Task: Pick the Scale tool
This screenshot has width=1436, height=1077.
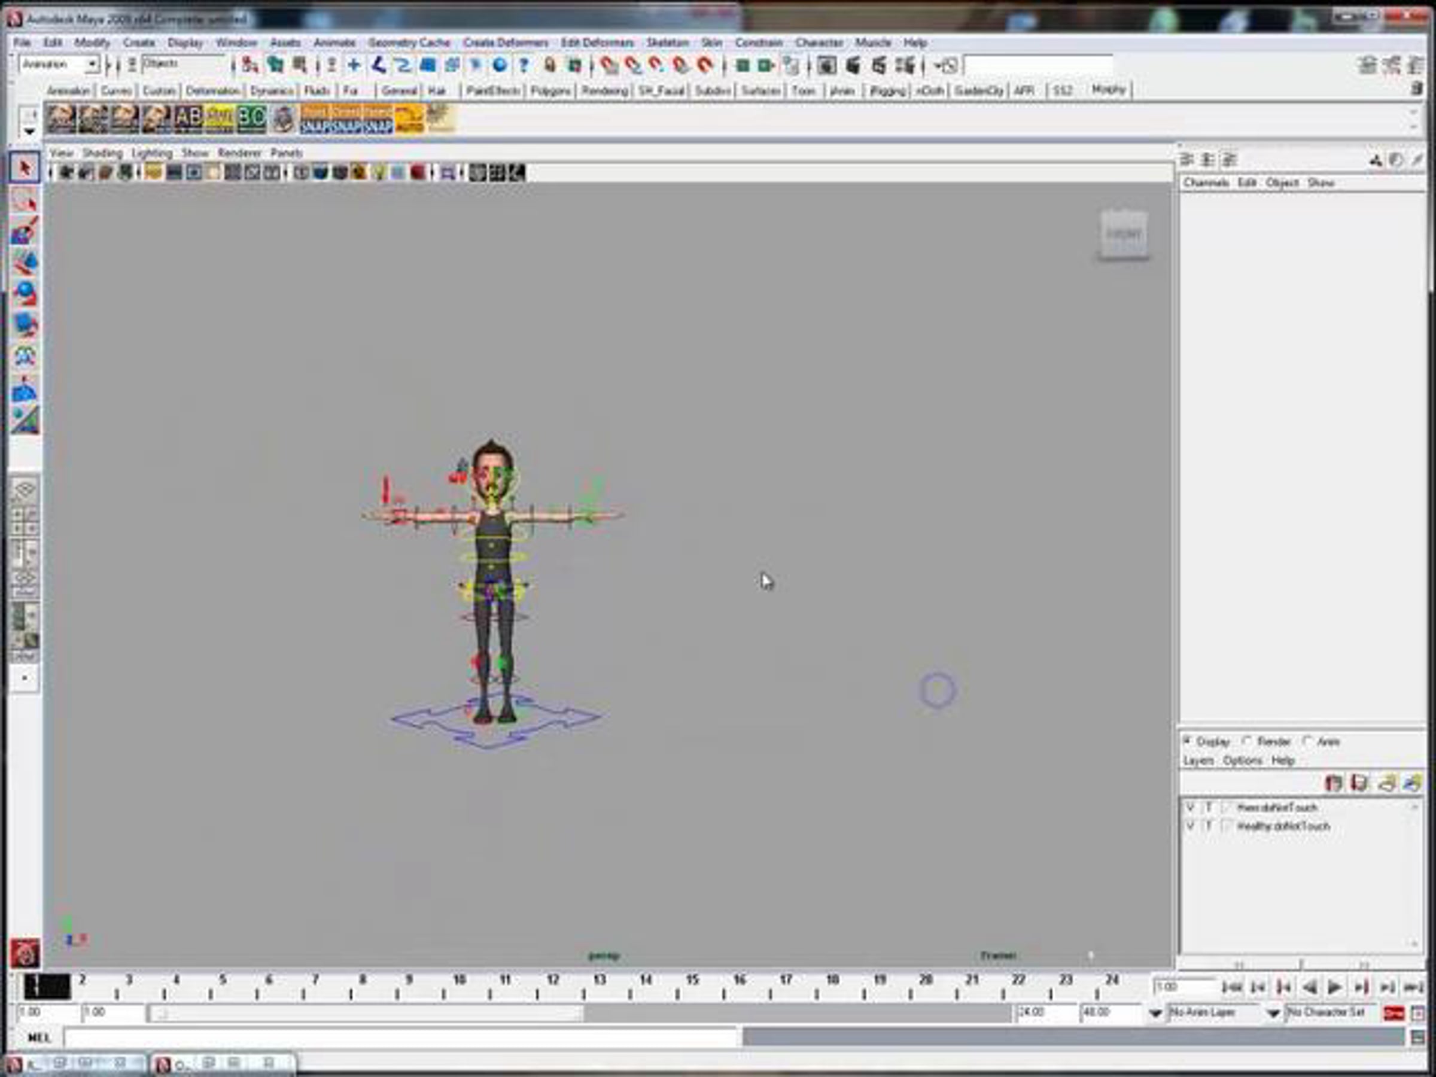Action: coord(25,324)
